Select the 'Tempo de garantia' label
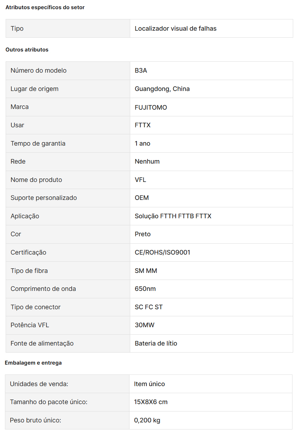 [x=38, y=144]
